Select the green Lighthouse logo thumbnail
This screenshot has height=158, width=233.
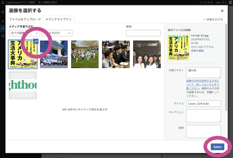tap(23, 85)
